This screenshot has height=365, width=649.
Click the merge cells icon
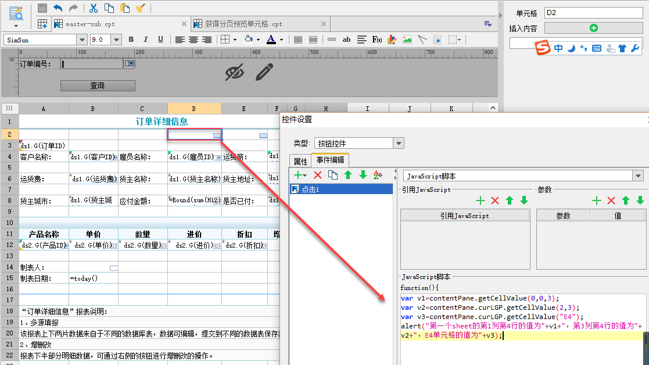(x=298, y=40)
